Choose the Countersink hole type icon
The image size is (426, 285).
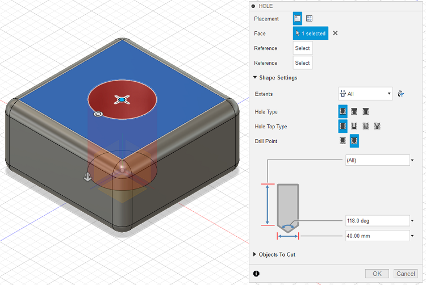coord(366,111)
